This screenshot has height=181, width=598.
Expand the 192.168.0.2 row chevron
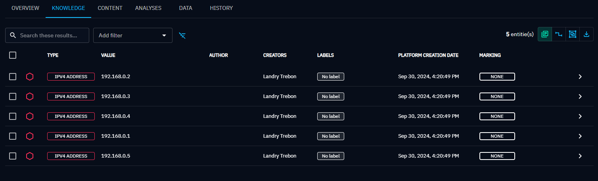pyautogui.click(x=580, y=77)
